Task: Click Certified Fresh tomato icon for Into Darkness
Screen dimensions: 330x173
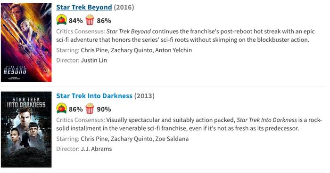Action: 61,109
